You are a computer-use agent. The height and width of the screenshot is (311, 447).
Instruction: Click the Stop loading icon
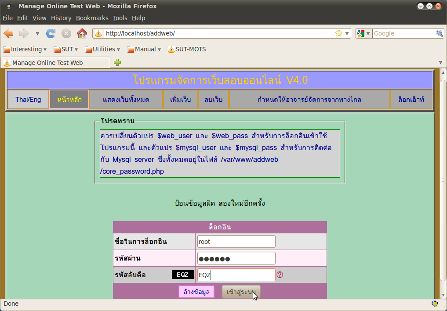(x=66, y=33)
